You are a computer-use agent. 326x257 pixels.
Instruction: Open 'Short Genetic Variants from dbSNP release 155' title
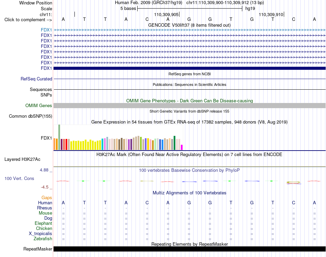pyautogui.click(x=189, y=111)
